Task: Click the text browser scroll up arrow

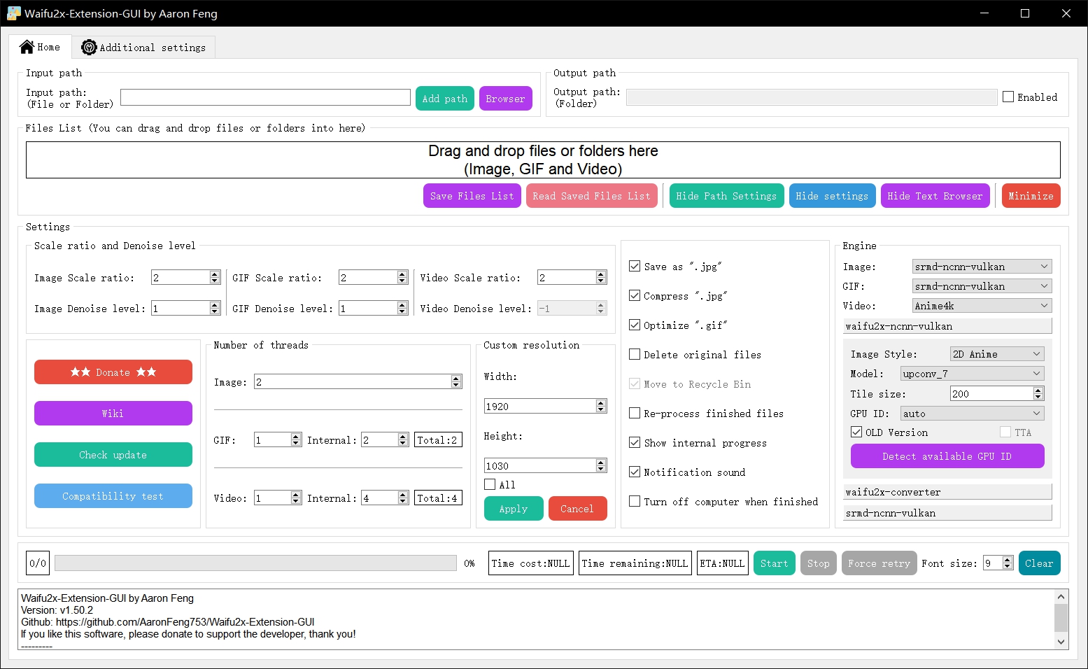Action: 1061,597
